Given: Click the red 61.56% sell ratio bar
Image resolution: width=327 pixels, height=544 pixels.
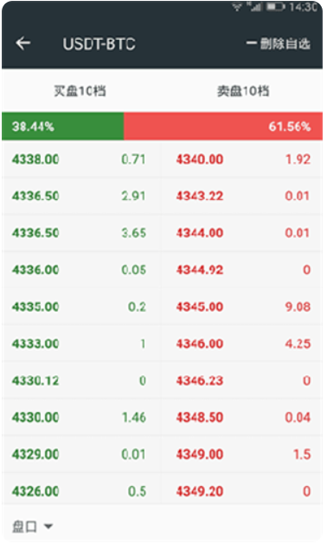Looking at the screenshot, I should tap(223, 126).
